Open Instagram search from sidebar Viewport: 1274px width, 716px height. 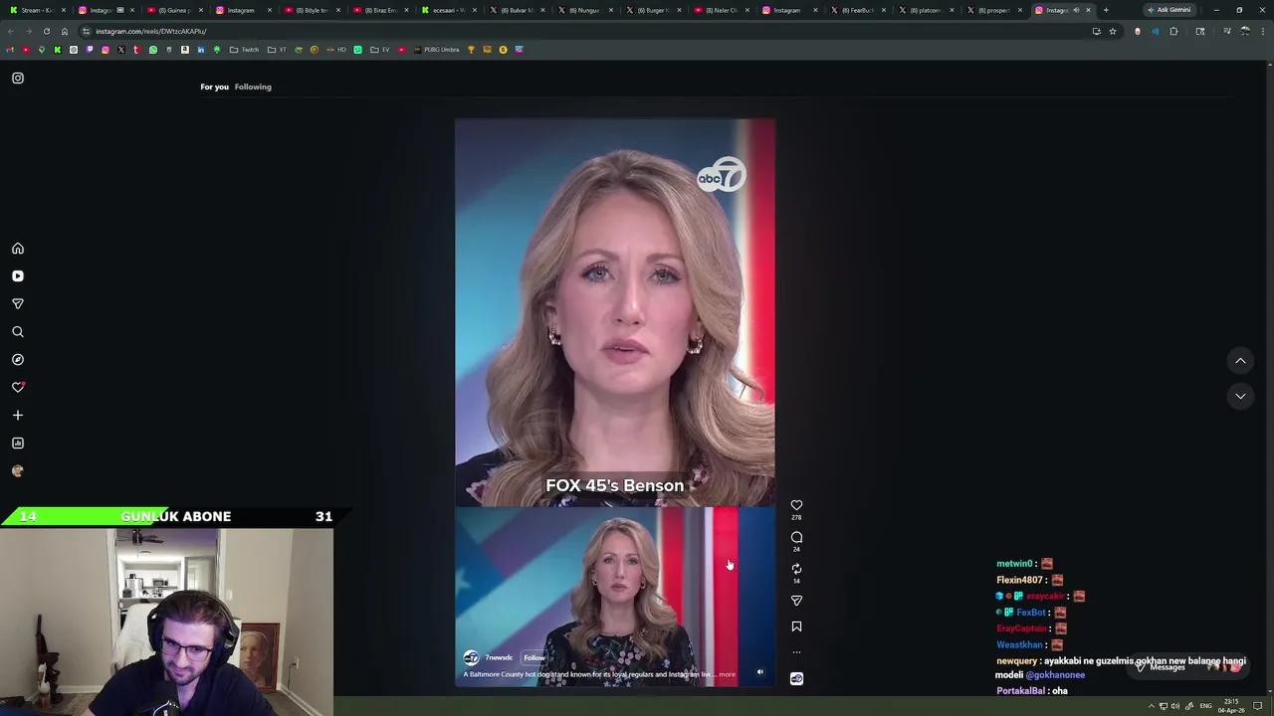(18, 332)
